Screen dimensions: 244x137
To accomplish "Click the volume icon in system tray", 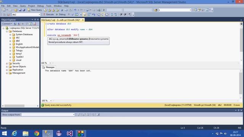I will [x=225, y=134].
